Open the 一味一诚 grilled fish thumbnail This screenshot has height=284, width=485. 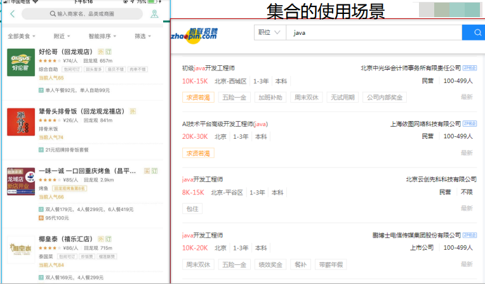pos(21,181)
